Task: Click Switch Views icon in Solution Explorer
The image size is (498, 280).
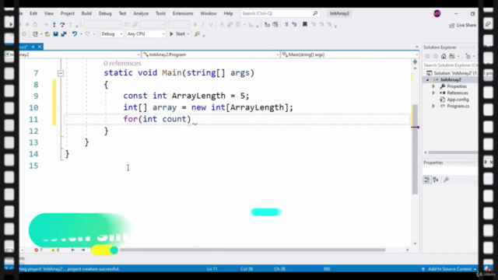Action: tap(451, 56)
